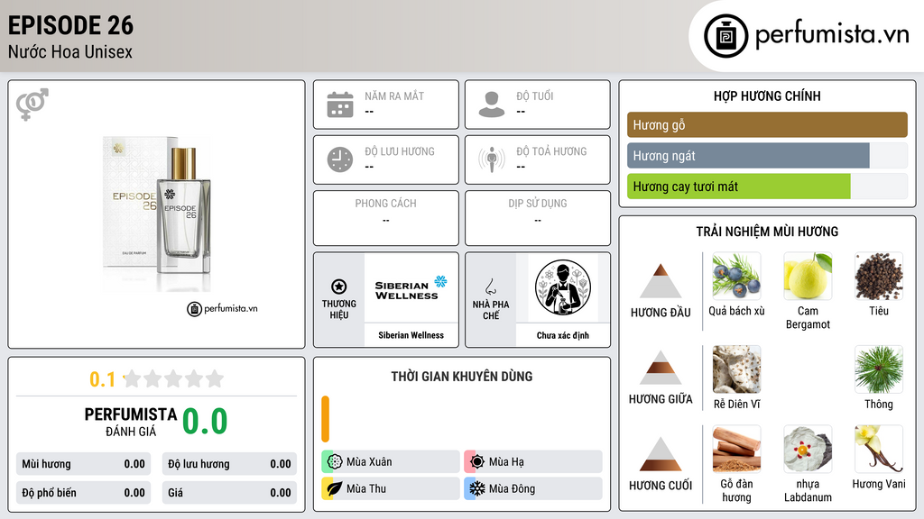The height and width of the screenshot is (519, 924).
Task: Click the Hương ngát accord bar
Action: (x=767, y=155)
